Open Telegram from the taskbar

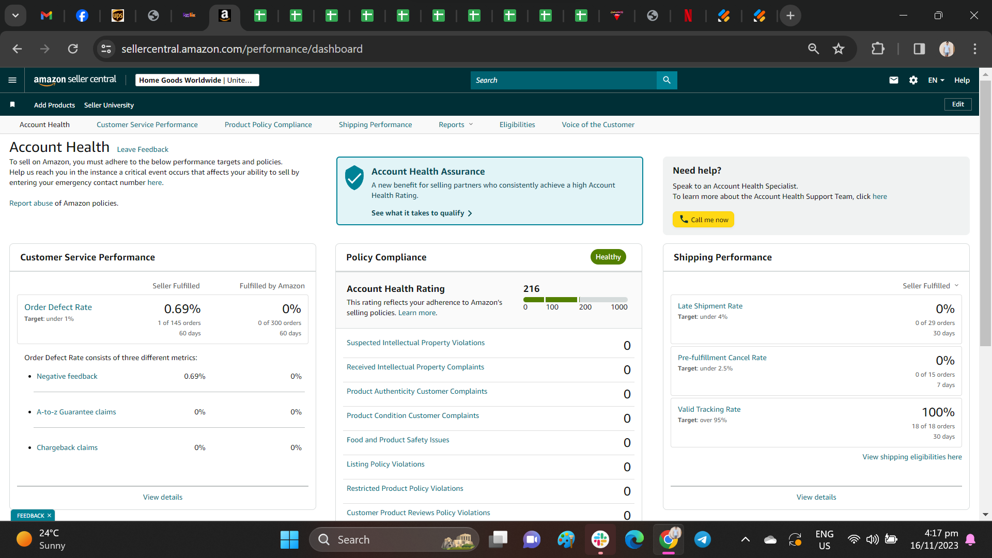coord(702,539)
